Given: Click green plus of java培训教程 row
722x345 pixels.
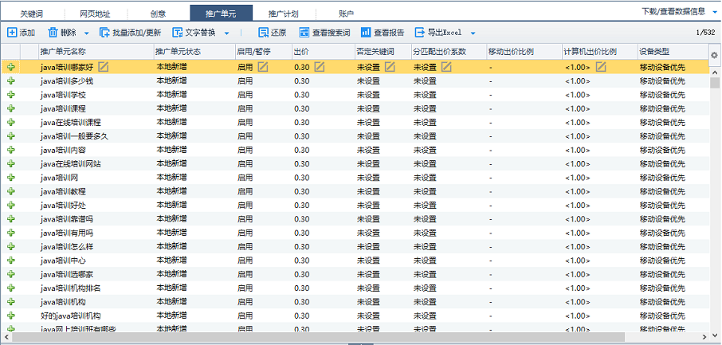Looking at the screenshot, I should point(11,191).
